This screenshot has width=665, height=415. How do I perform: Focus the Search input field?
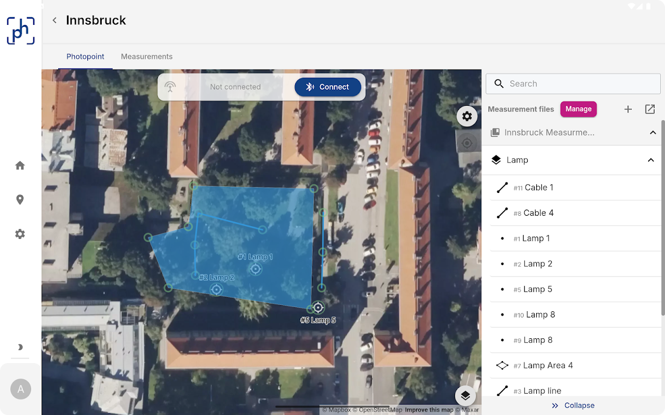click(573, 84)
